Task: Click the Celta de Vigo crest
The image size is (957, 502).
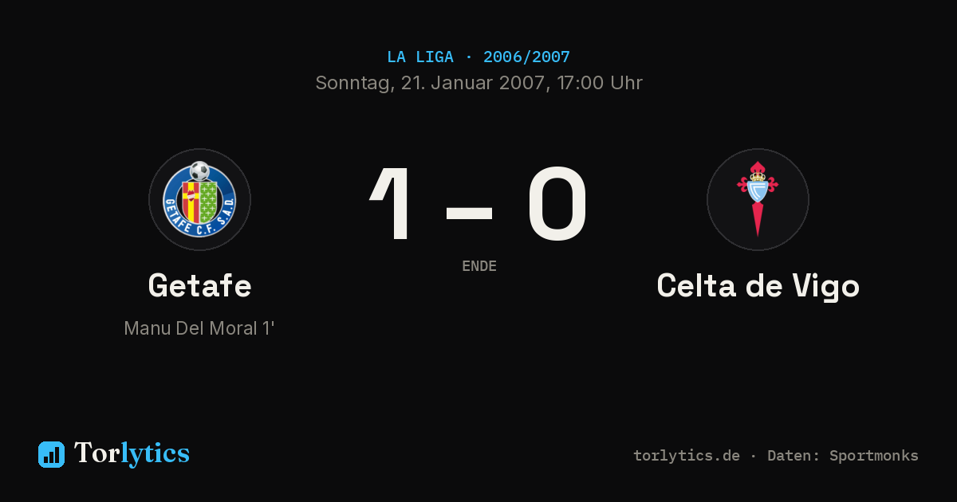Action: [x=758, y=199]
